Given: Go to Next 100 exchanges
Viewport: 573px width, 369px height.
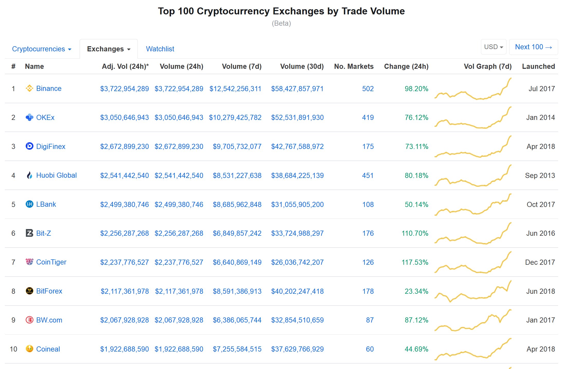Looking at the screenshot, I should tap(533, 47).
